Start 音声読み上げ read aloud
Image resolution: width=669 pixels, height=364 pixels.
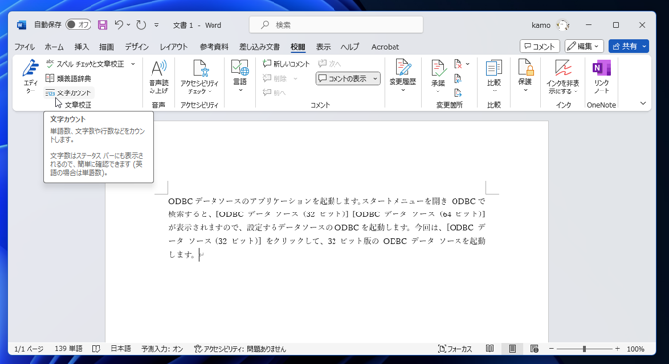pyautogui.click(x=158, y=77)
